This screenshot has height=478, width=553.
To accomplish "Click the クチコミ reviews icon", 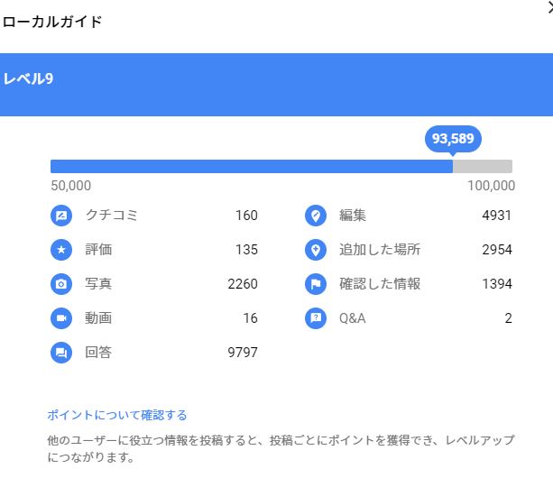I will (x=61, y=216).
